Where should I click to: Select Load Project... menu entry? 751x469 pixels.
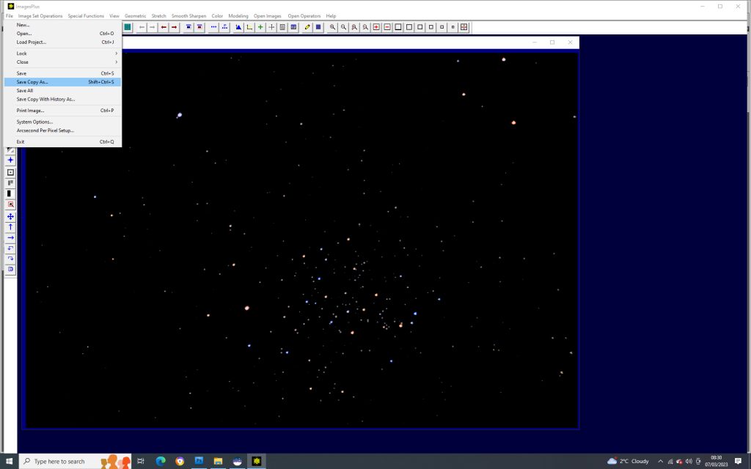(63, 42)
